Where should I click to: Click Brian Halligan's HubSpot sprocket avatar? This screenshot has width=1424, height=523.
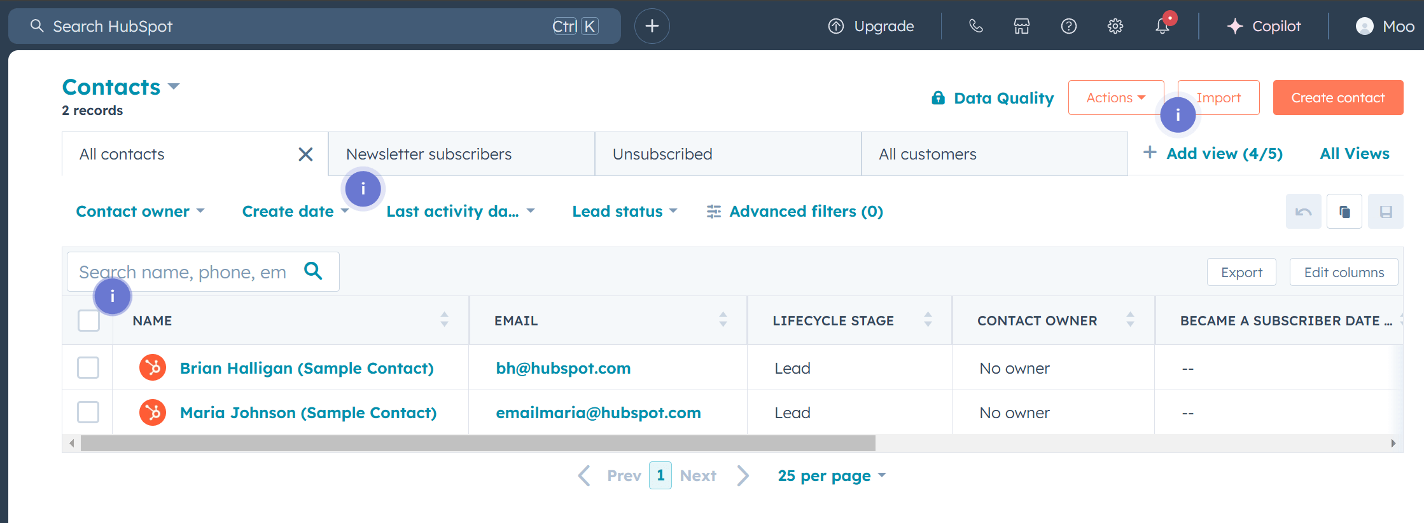coord(153,367)
